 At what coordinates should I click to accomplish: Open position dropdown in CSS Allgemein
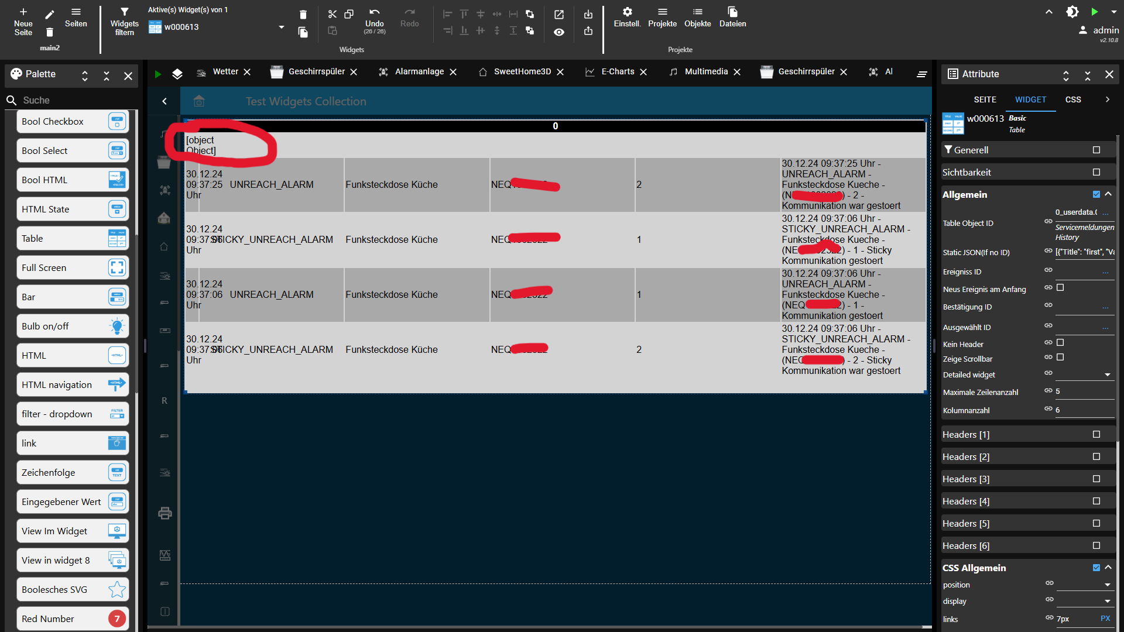pos(1084,585)
